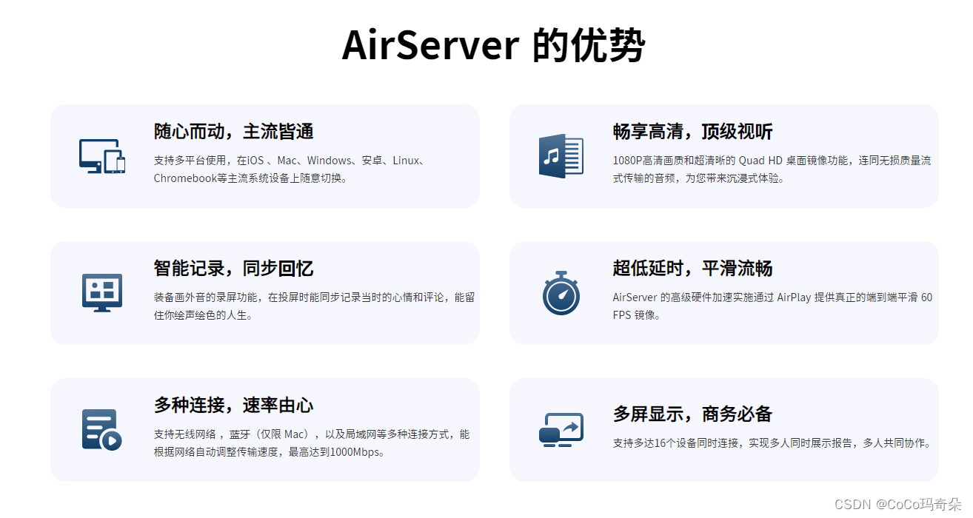The height and width of the screenshot is (518, 973).
Task: Click the multi-device monitor and phone icon
Action: 102,156
